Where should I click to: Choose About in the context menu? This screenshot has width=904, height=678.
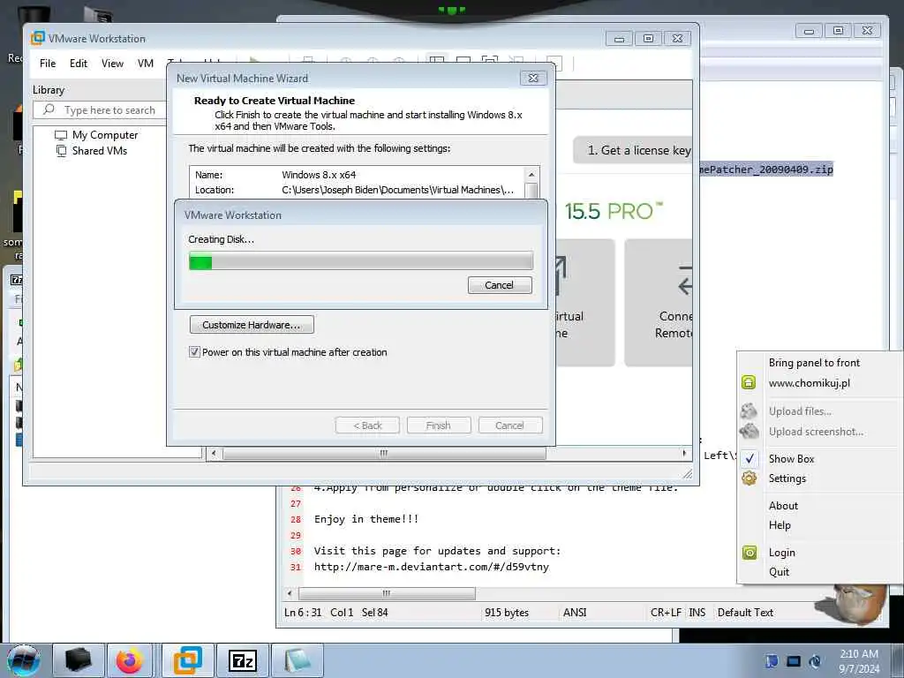click(x=783, y=505)
